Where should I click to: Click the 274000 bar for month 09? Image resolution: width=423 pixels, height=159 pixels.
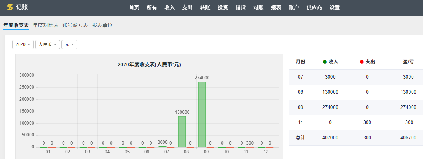click(x=202, y=114)
